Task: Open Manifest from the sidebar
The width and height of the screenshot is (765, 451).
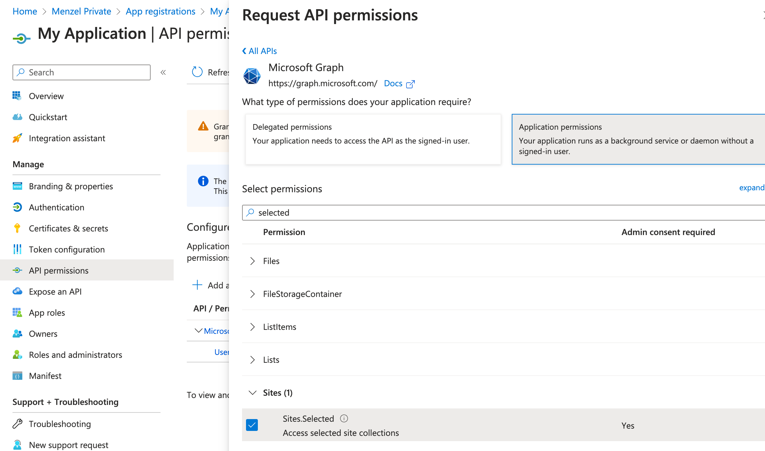Action: [45, 376]
